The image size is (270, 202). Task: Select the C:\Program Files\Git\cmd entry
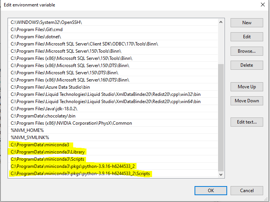(113, 30)
